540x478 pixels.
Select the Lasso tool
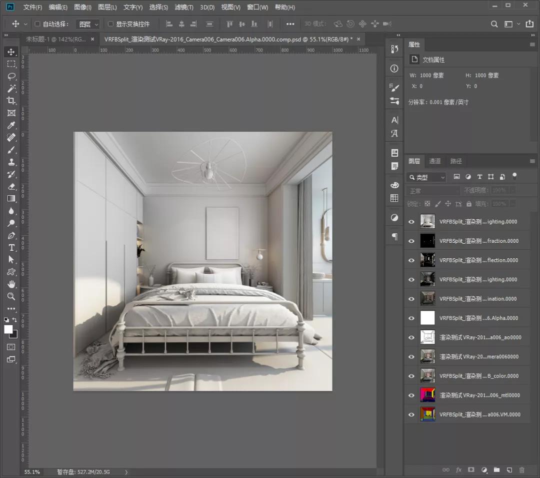[x=11, y=76]
